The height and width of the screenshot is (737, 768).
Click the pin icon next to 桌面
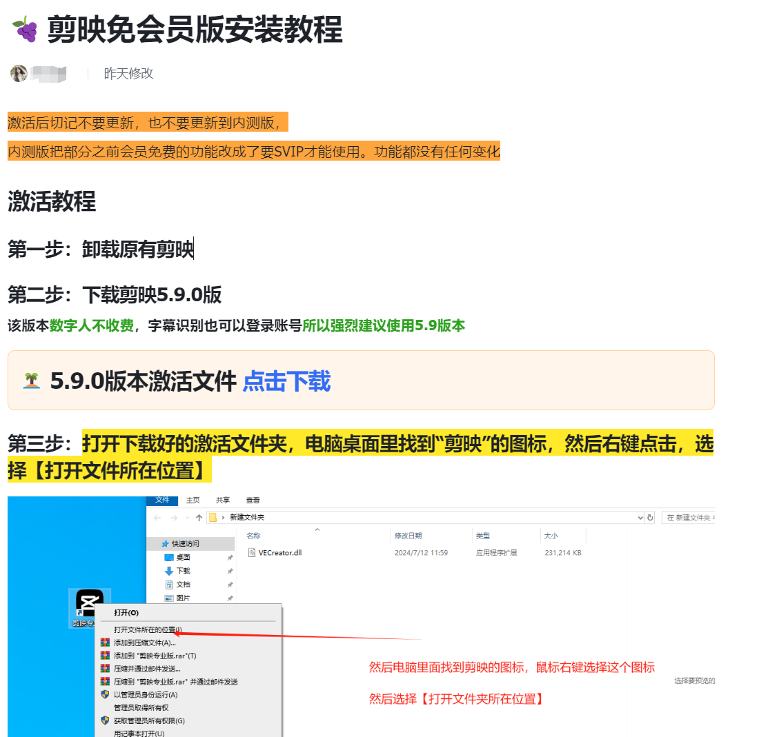(230, 557)
